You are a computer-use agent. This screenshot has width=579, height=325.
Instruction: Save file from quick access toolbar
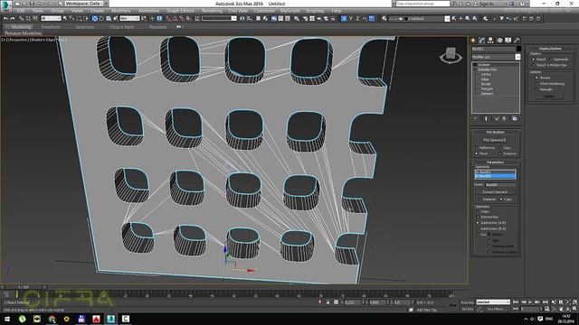(32, 4)
